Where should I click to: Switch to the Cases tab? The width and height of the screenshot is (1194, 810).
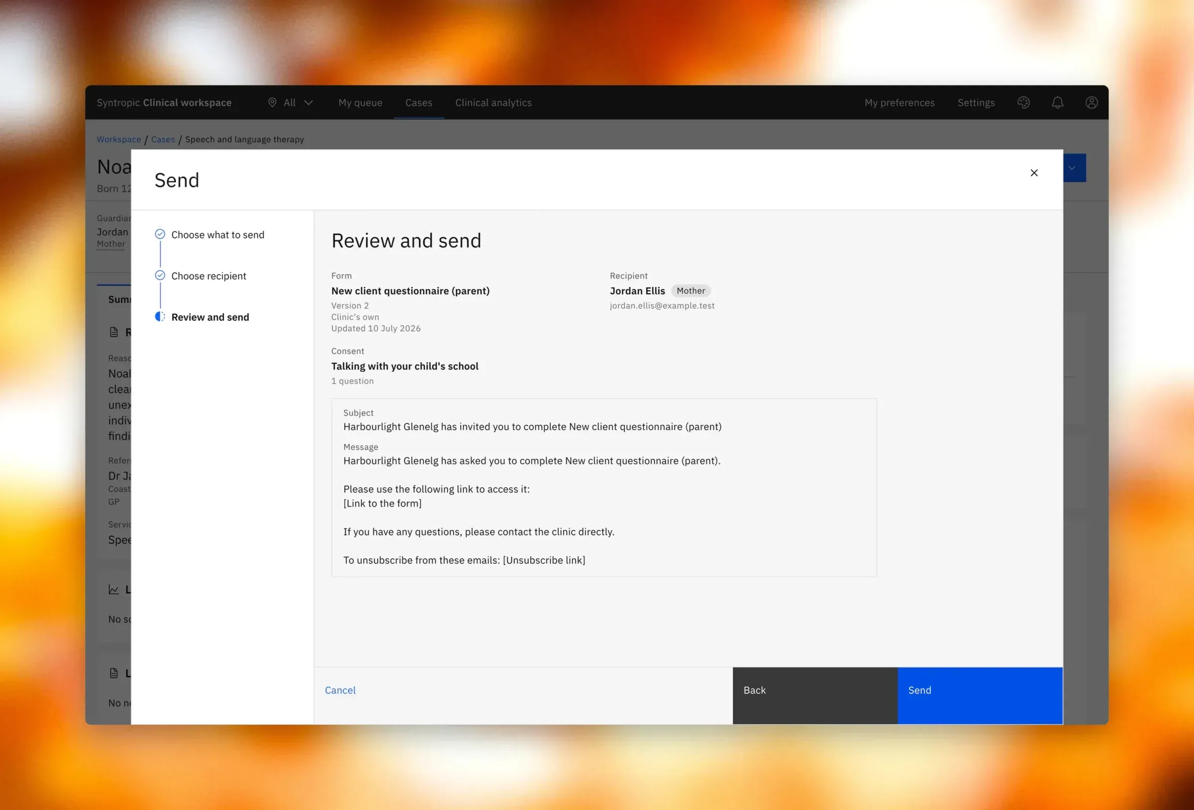[x=419, y=103]
